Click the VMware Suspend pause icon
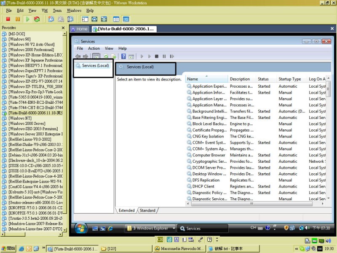Screen dimensions: 337x253 pyautogui.click(x=18, y=19)
